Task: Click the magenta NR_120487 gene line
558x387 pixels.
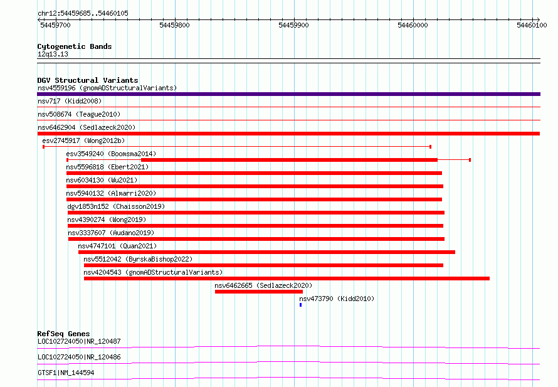Action: (x=288, y=347)
